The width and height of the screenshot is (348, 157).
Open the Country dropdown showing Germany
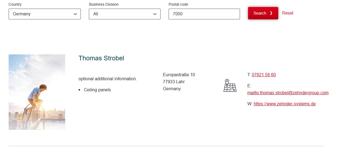(44, 14)
